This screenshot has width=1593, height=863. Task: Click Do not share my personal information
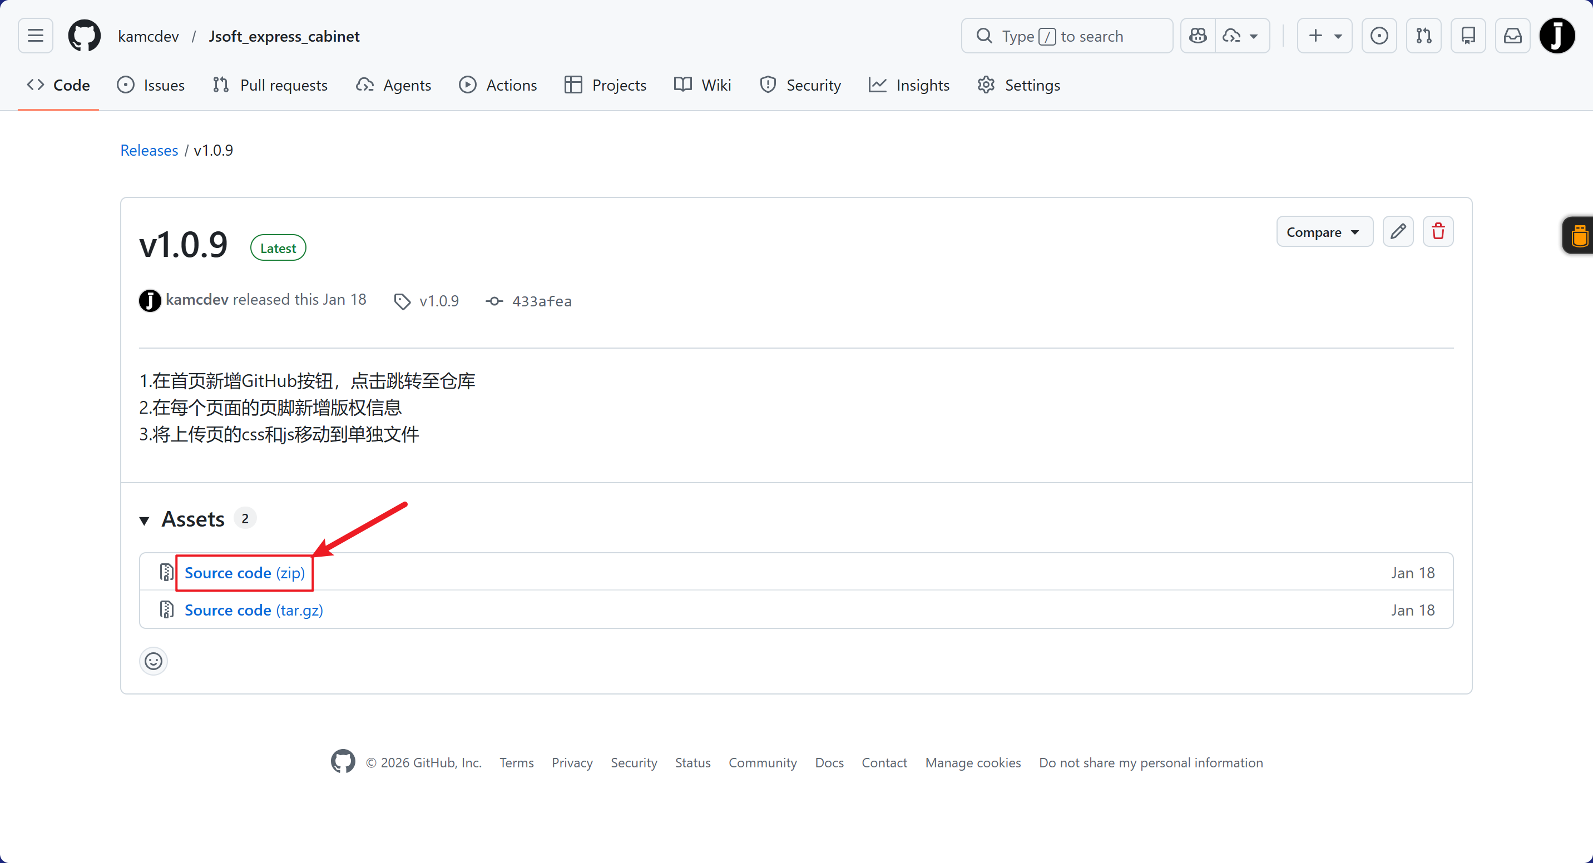click(1151, 762)
